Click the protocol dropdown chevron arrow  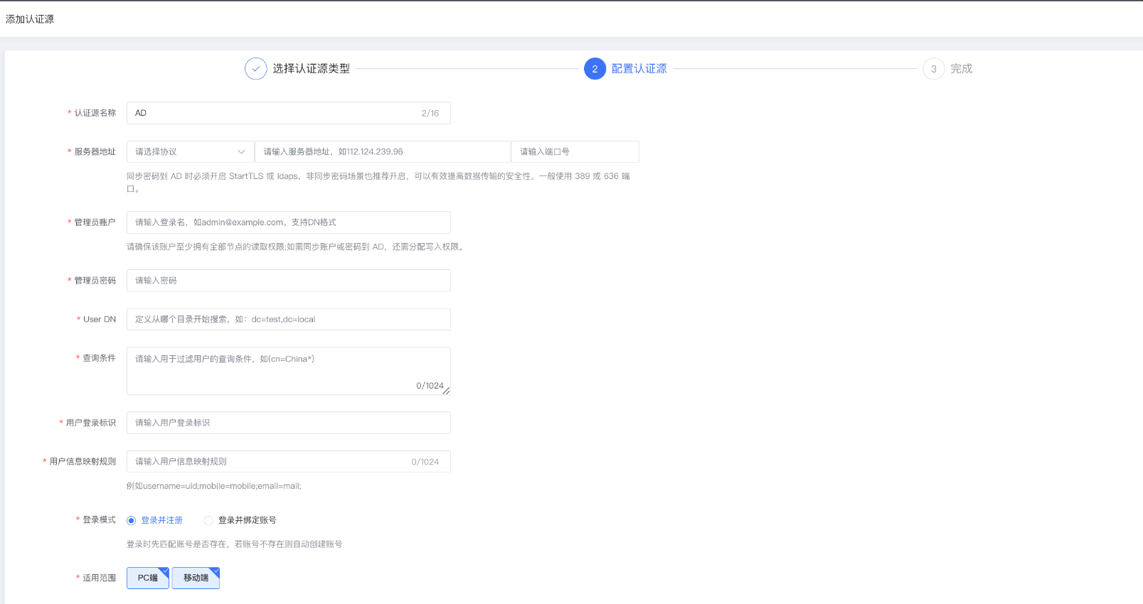tap(241, 152)
